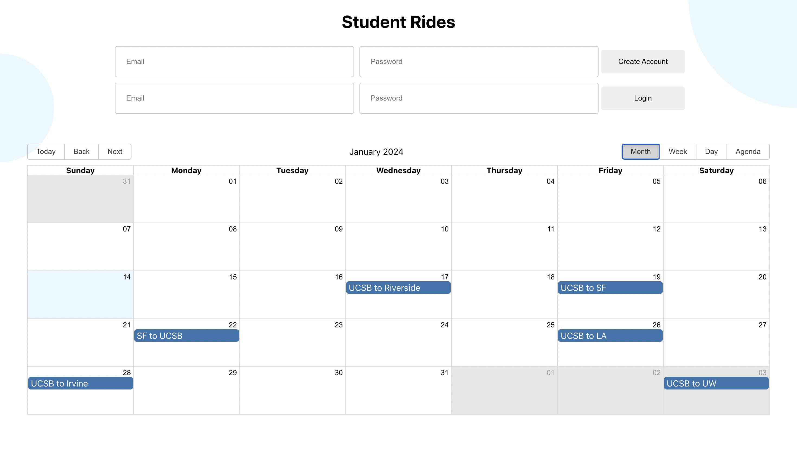Focus the Create Account email field
Image resolution: width=797 pixels, height=451 pixels.
click(x=234, y=62)
